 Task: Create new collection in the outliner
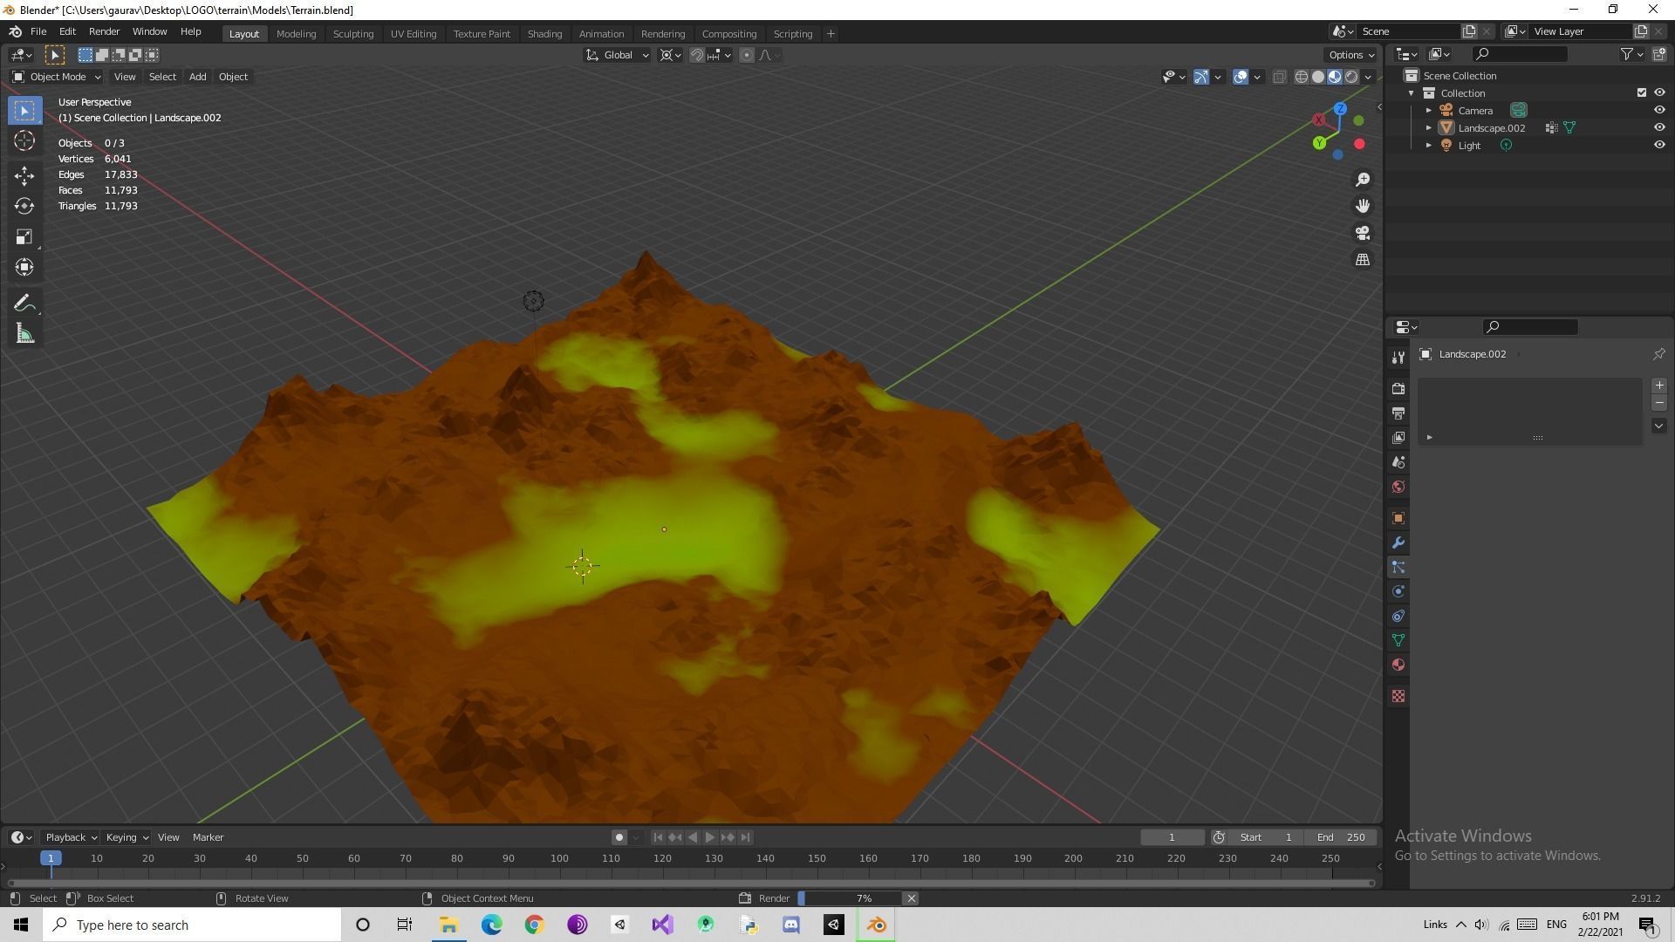(x=1658, y=54)
